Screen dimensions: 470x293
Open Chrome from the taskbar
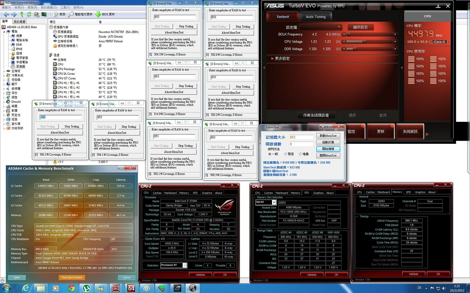[71, 288]
